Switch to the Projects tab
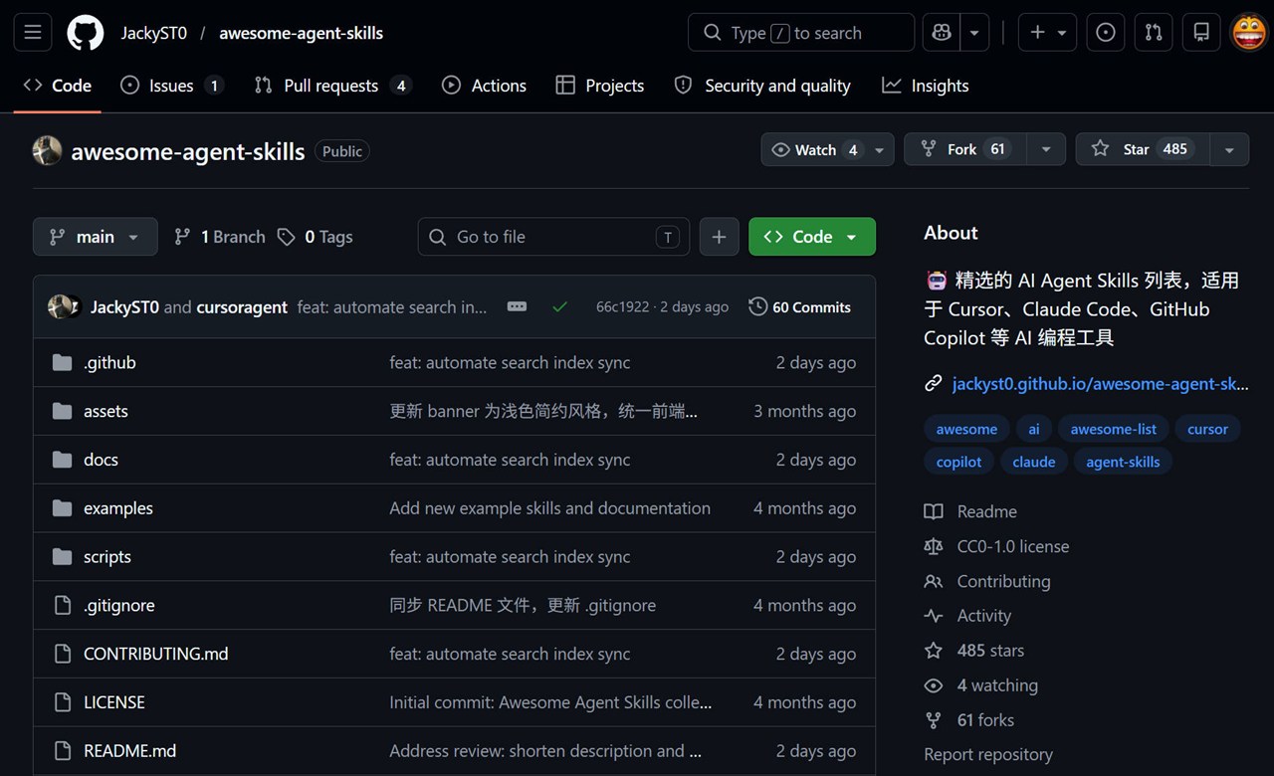This screenshot has height=776, width=1274. tap(600, 86)
